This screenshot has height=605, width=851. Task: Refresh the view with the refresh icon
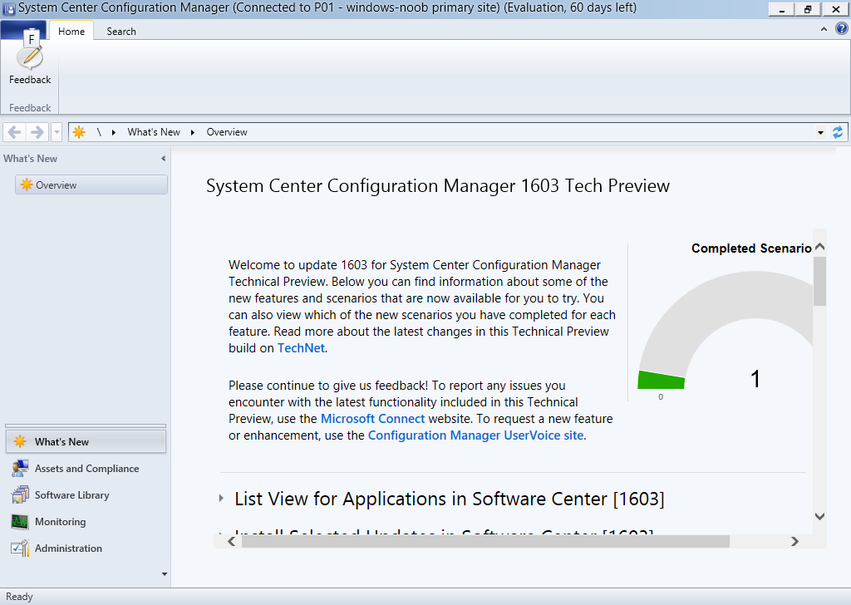click(x=838, y=132)
